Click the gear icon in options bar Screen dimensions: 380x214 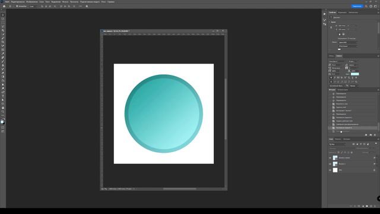[x=87, y=7]
